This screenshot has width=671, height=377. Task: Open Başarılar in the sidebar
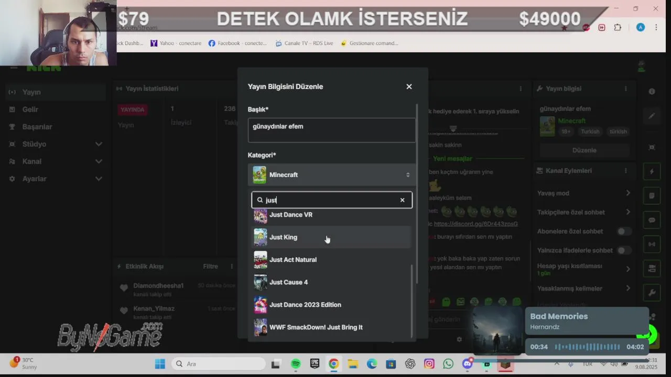point(55,127)
